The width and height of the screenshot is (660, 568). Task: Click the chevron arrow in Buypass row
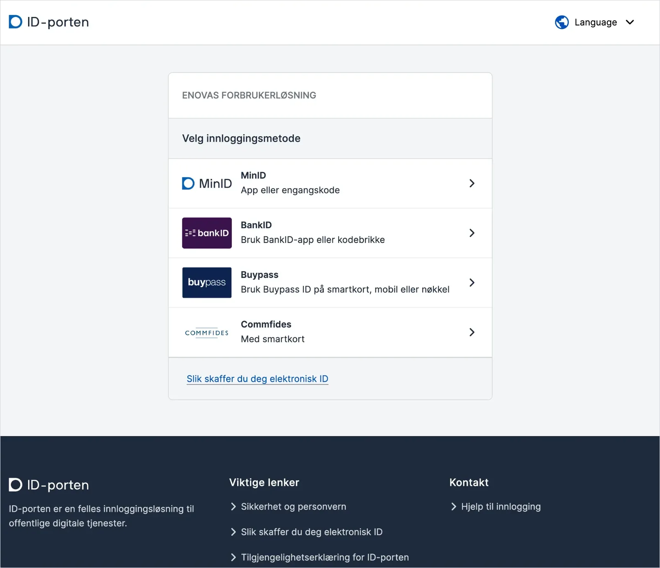(x=472, y=283)
